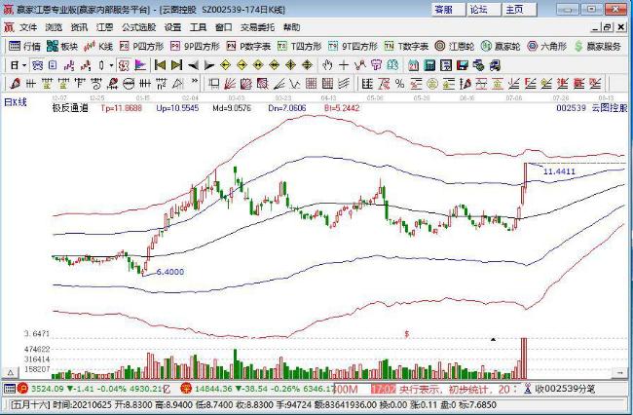The height and width of the screenshot is (415, 633).
Task: Open the 资讯 menu
Action: pyautogui.click(x=79, y=27)
